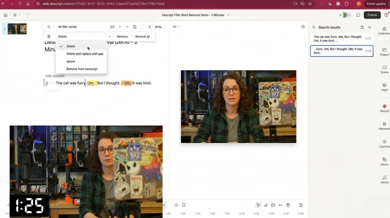The height and width of the screenshot is (218, 390).
Task: Open Scene panel in sidebar
Action: pos(384,70)
